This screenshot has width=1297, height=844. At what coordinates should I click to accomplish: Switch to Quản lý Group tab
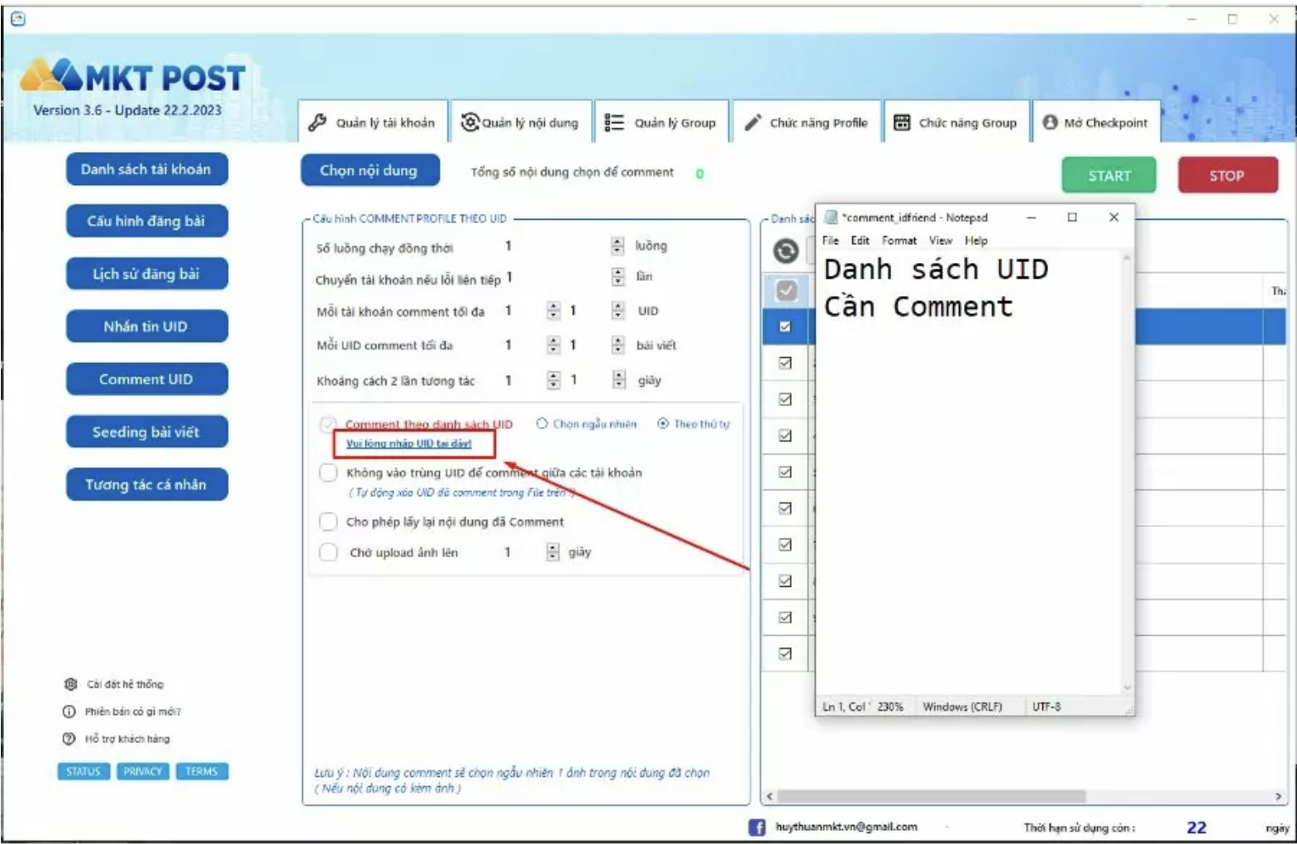click(660, 122)
